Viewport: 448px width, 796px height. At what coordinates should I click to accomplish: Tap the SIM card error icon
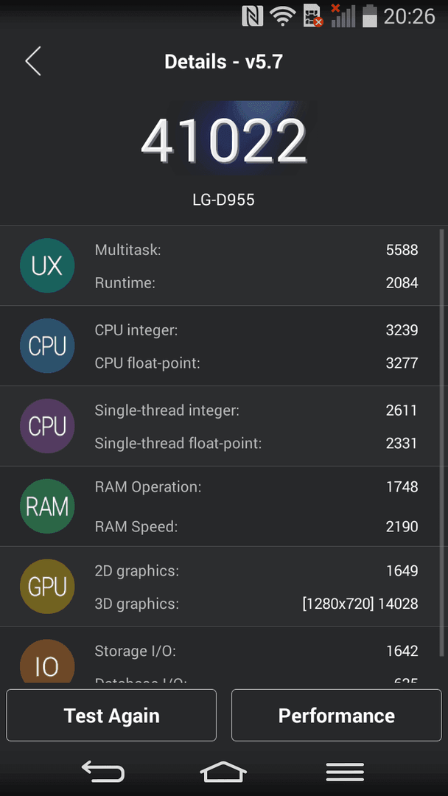313,15
